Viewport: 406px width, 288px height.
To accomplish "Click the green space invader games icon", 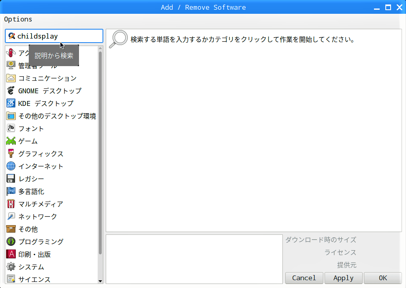I will pyautogui.click(x=11, y=141).
